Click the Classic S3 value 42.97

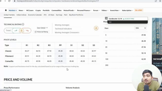click(x=94, y=51)
